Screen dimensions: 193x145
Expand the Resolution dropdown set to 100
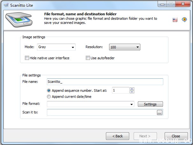click(124, 47)
